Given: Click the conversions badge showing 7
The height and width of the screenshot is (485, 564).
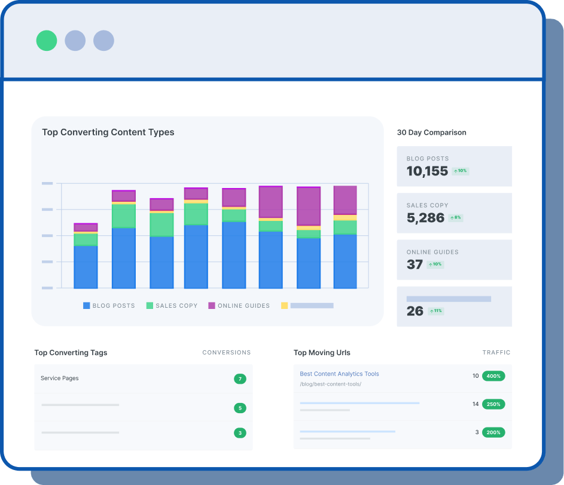Looking at the screenshot, I should tap(240, 379).
